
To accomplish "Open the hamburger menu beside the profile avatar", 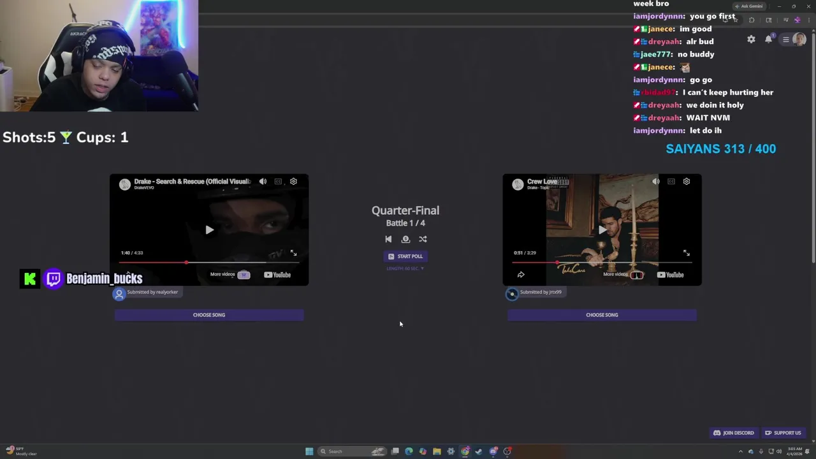I will click(x=786, y=40).
